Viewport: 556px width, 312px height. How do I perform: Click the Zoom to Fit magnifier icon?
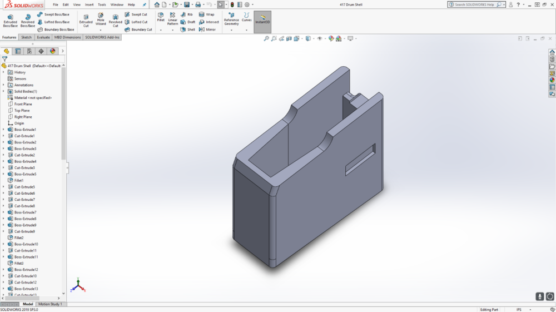pyautogui.click(x=266, y=39)
